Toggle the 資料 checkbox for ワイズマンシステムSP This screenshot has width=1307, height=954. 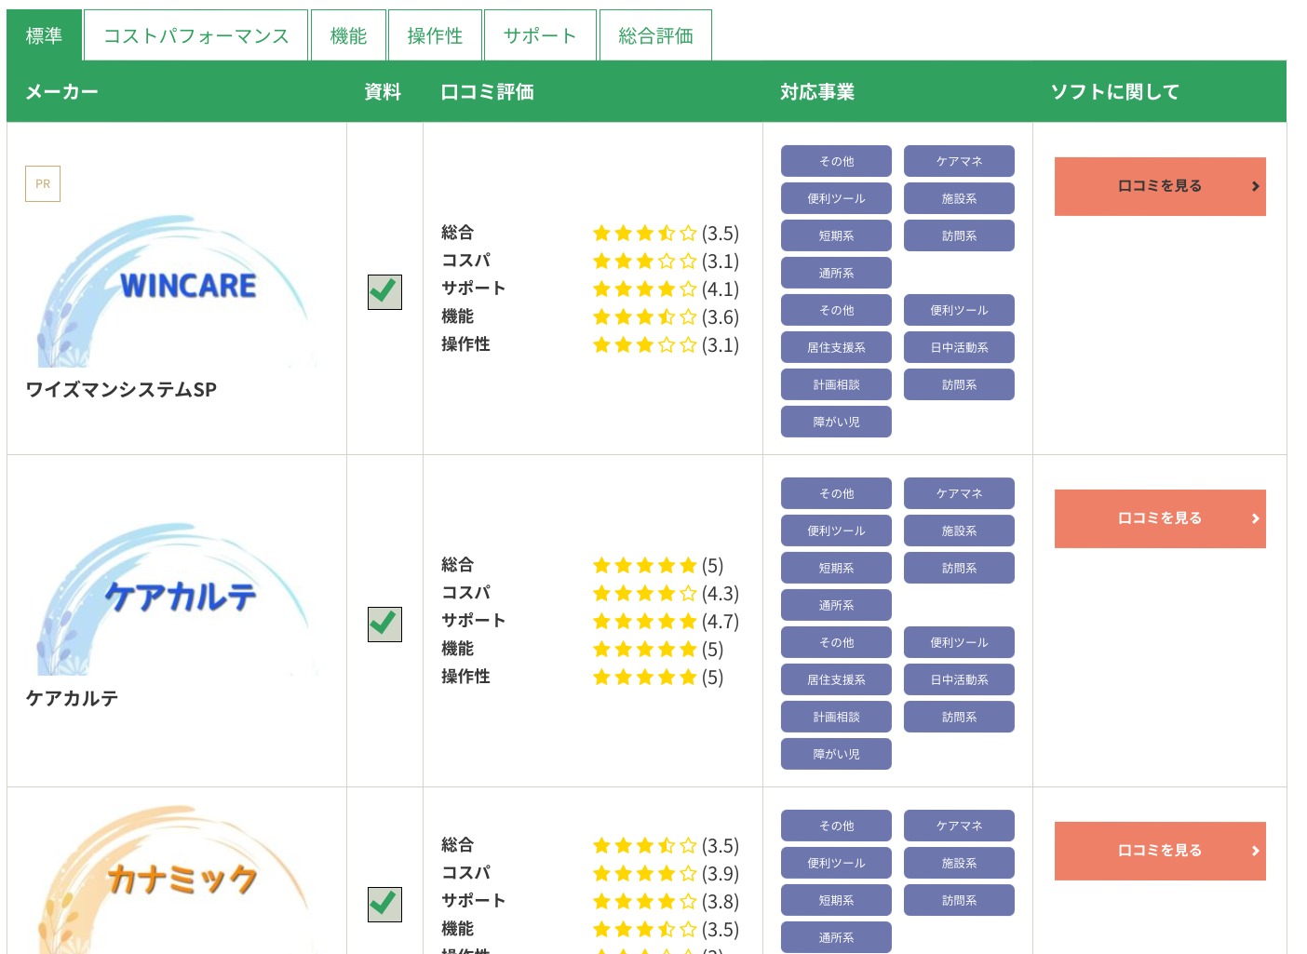pyautogui.click(x=384, y=292)
